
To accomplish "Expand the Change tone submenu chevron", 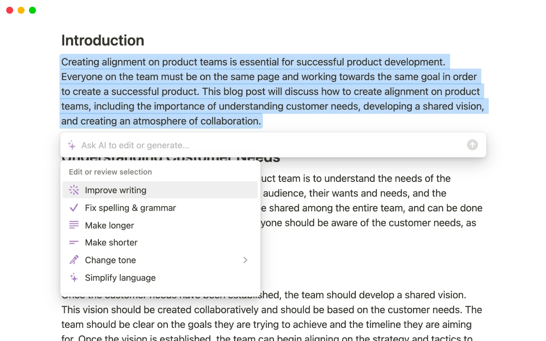I will pyautogui.click(x=245, y=260).
